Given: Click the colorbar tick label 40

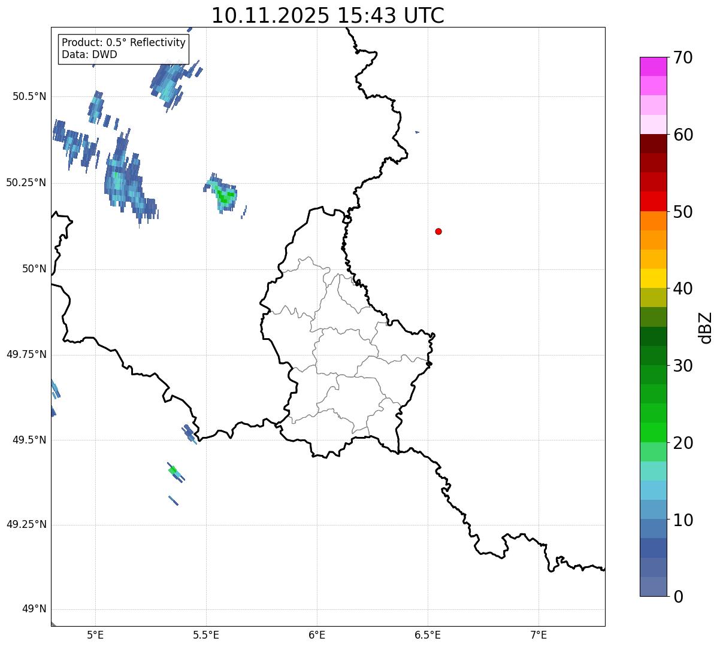Looking at the screenshot, I should coord(683,288).
